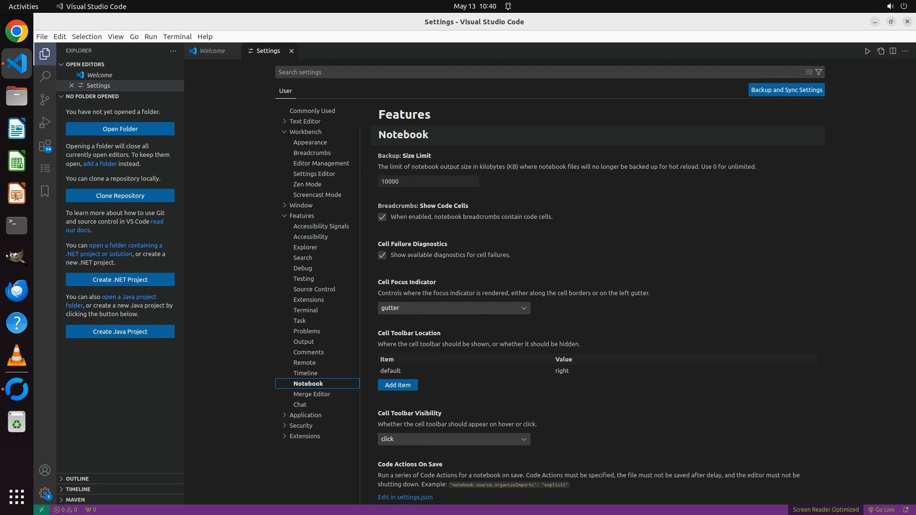Open Cell Focus Indicator gutter dropdown
916x515 pixels.
(x=454, y=308)
